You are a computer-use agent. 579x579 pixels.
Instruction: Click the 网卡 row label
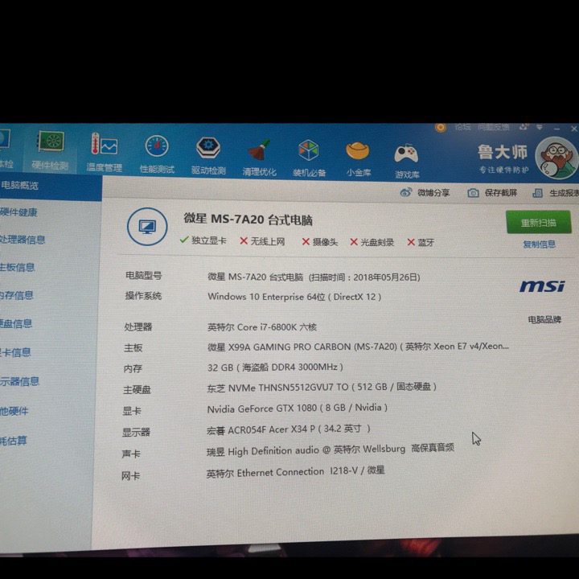pos(130,475)
